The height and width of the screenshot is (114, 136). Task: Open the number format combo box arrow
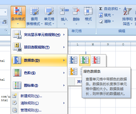coord(5,12)
